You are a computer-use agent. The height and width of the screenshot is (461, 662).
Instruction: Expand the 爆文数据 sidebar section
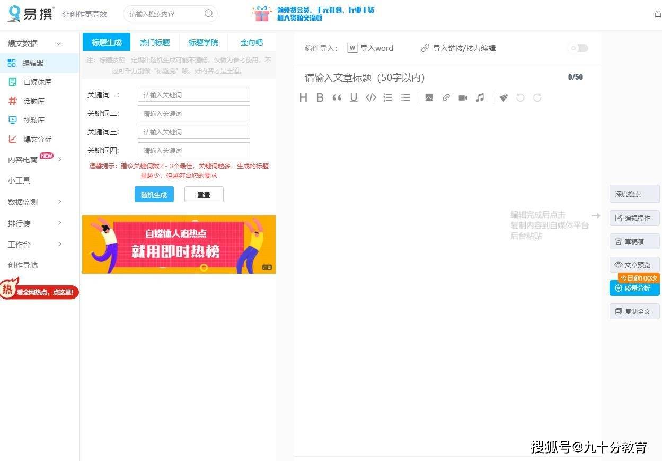coord(34,43)
